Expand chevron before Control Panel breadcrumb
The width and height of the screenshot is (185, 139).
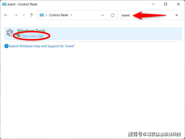coord(47,15)
